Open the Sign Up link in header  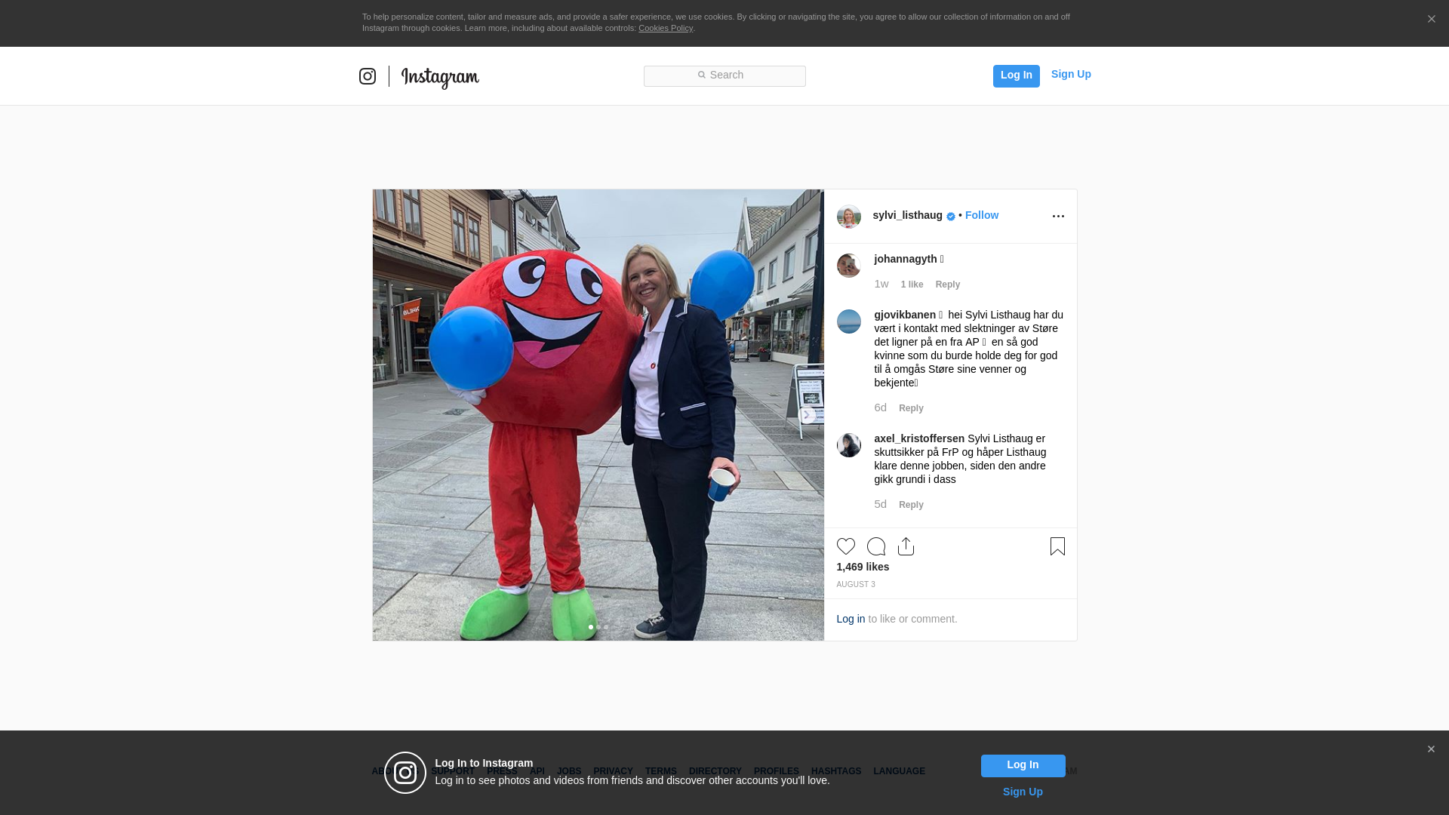1070,74
